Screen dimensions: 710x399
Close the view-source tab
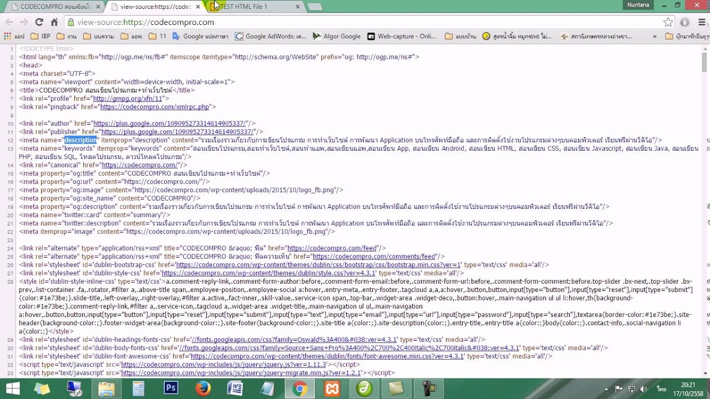[198, 7]
